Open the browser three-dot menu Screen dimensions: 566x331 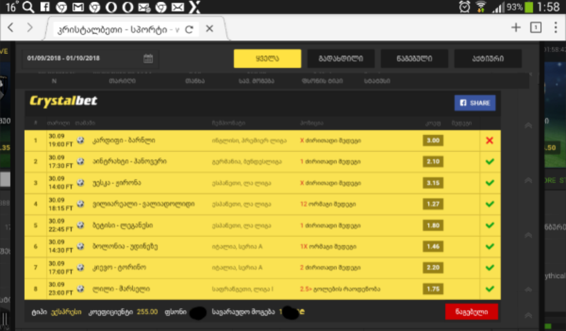[x=555, y=28]
